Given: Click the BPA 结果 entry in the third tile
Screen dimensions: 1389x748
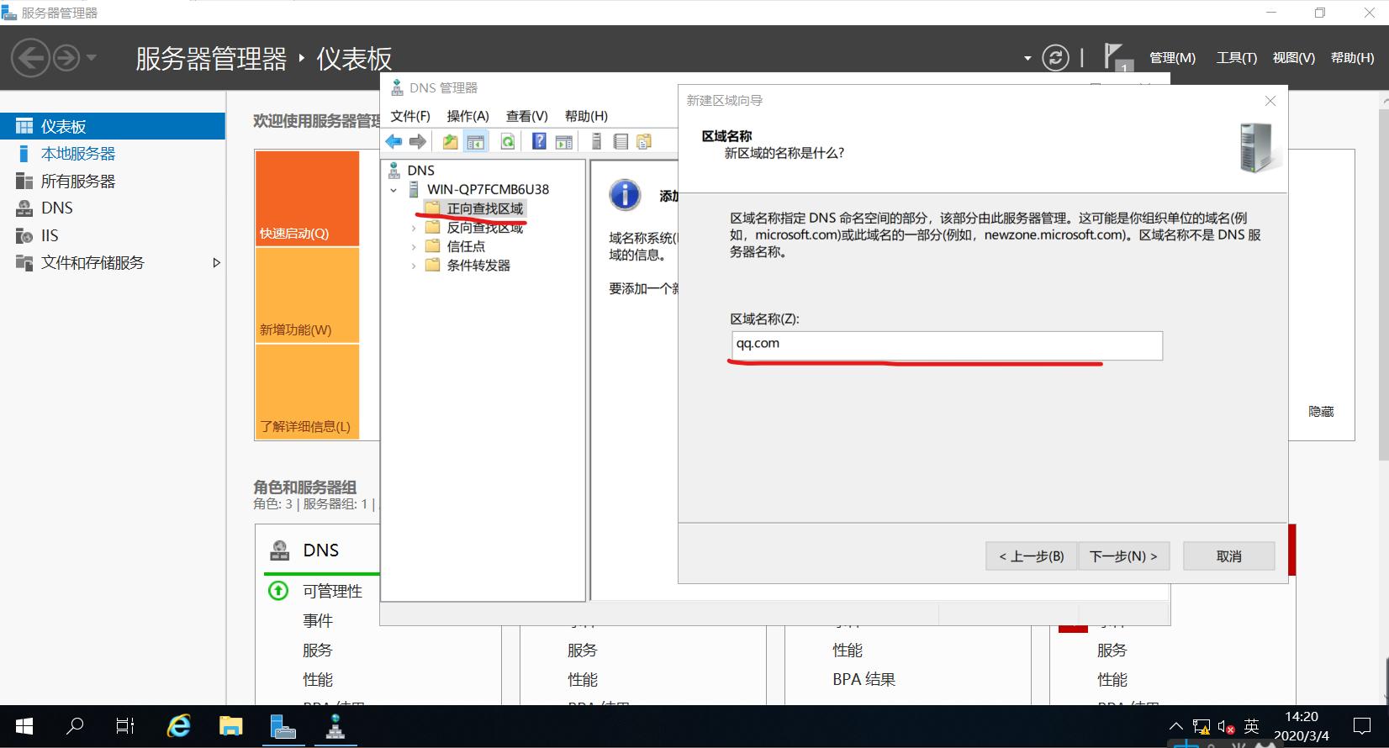Looking at the screenshot, I should 864,679.
